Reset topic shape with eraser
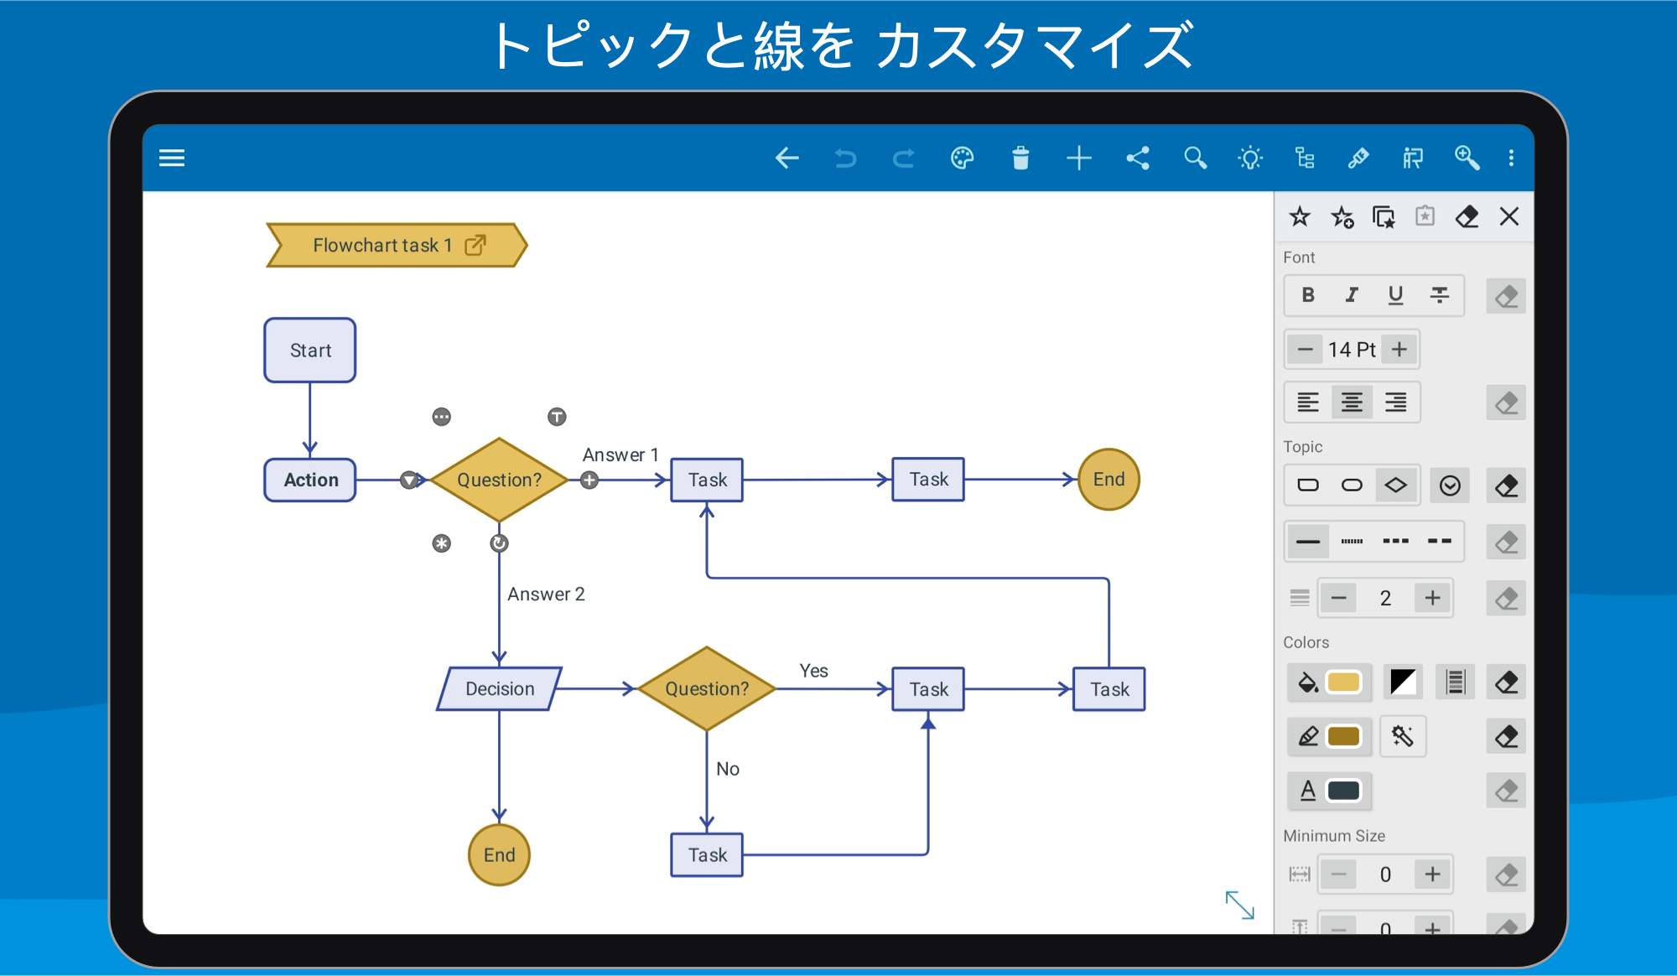1677x976 pixels. pos(1506,486)
